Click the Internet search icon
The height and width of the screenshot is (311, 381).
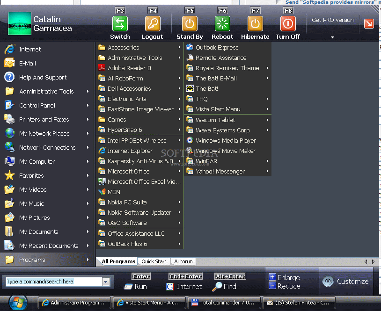[x=170, y=287]
